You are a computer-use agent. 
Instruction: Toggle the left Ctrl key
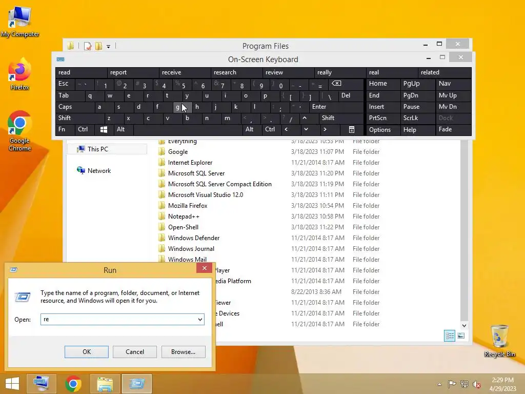85,130
